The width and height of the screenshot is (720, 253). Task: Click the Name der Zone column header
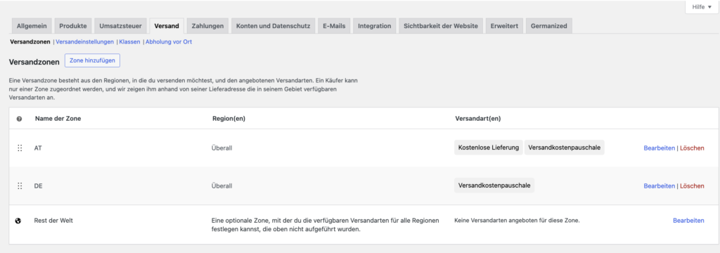click(58, 119)
